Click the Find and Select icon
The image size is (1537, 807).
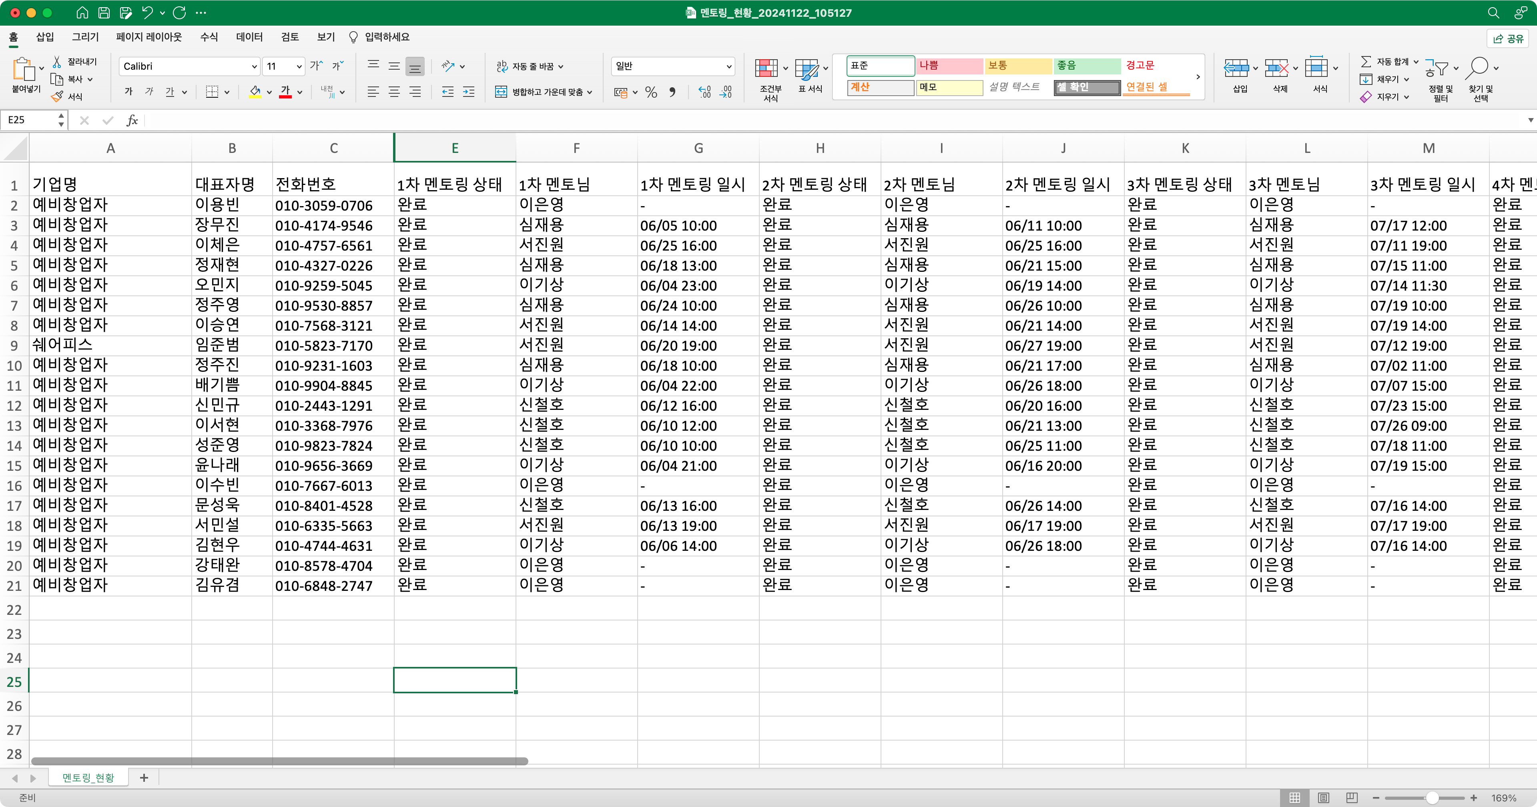[x=1480, y=78]
